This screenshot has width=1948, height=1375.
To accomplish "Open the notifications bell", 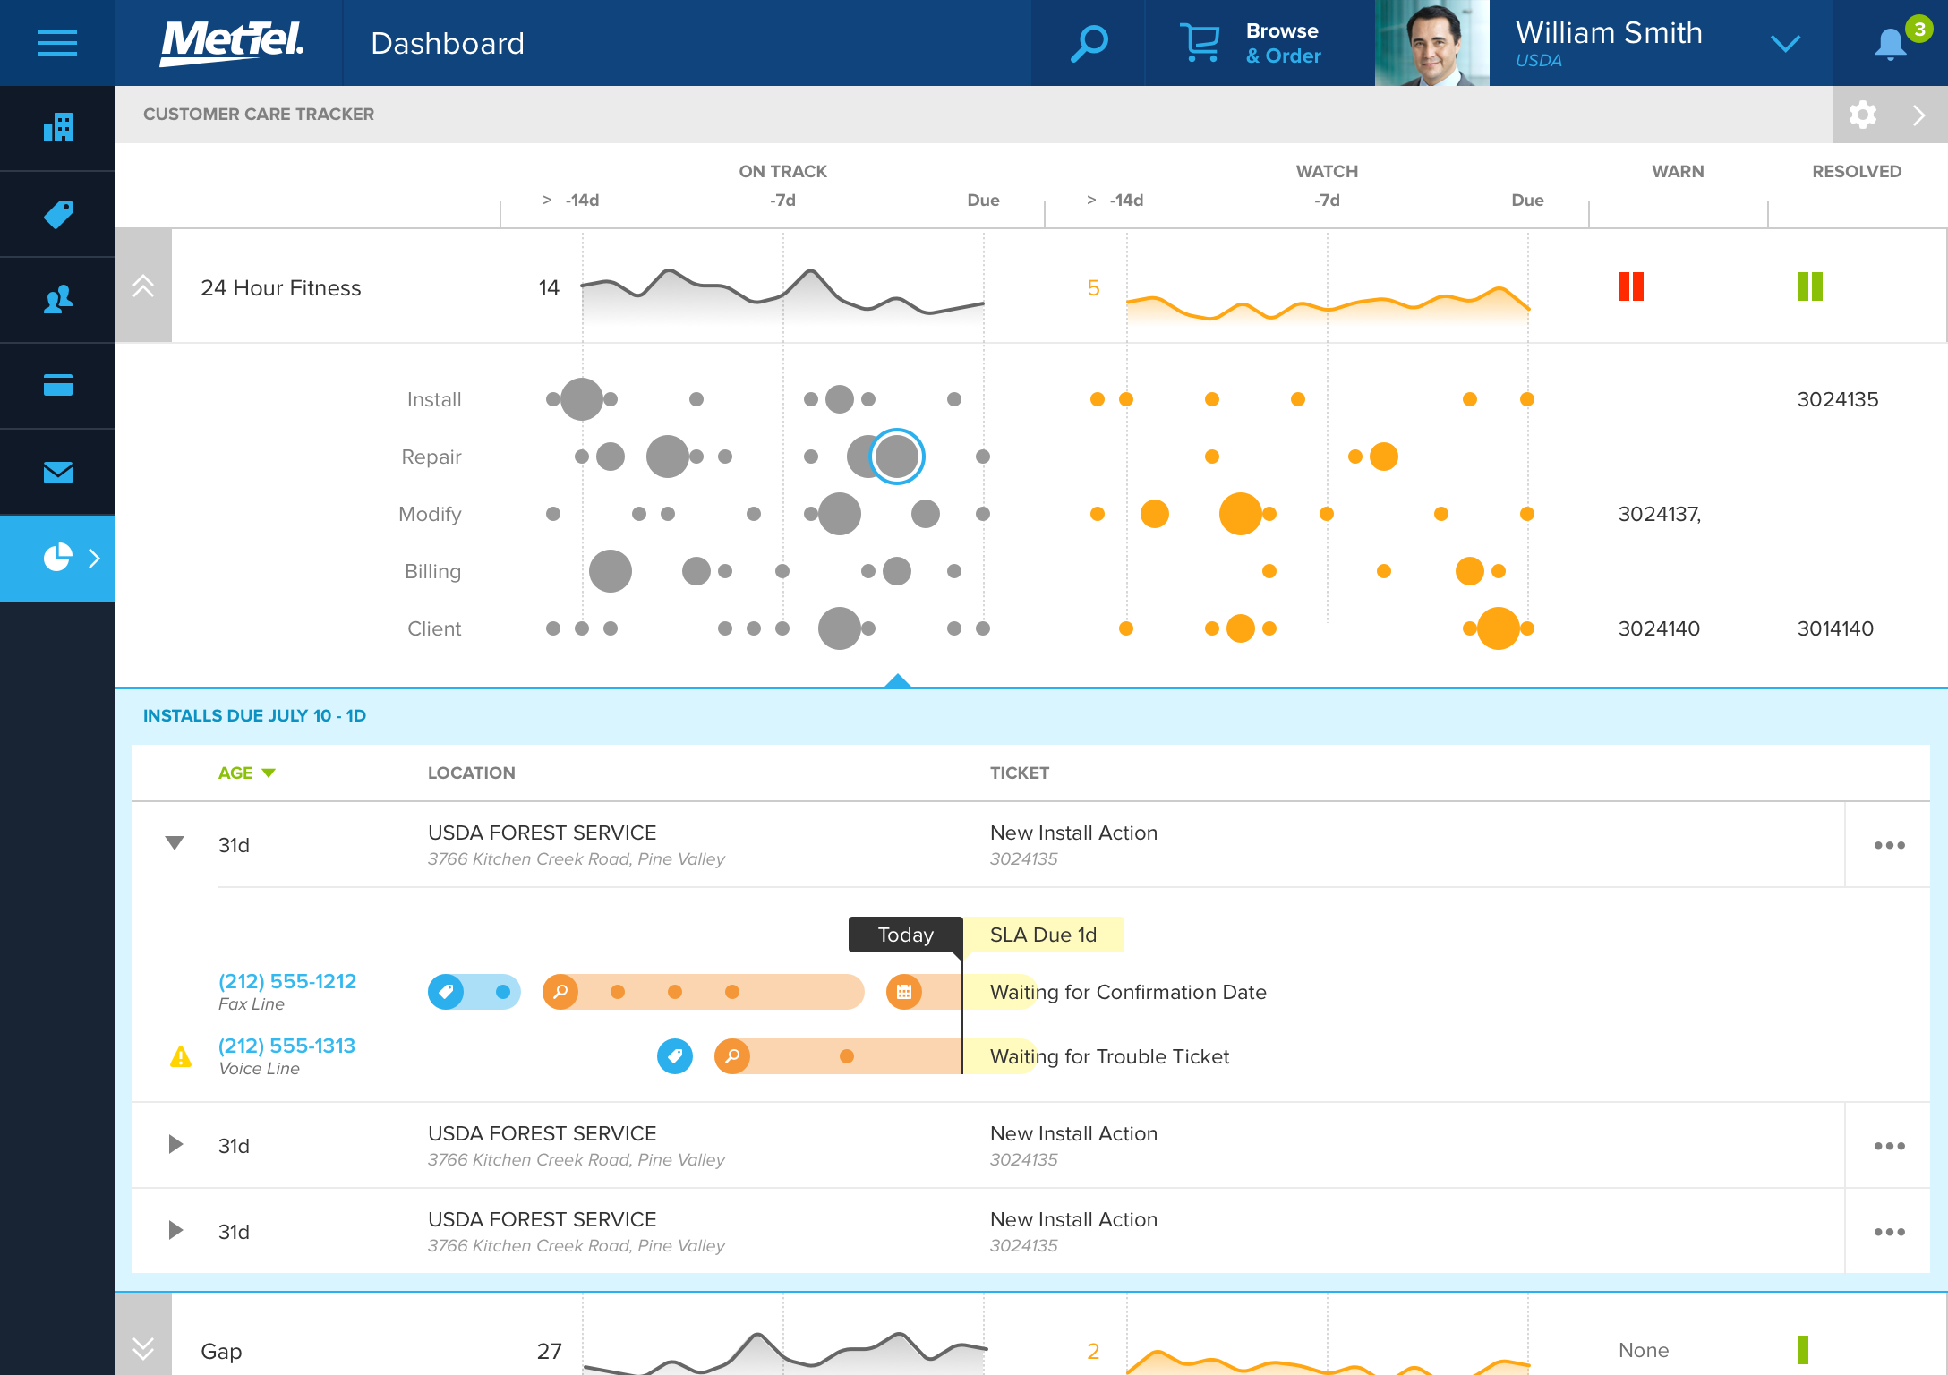I will click(1890, 43).
